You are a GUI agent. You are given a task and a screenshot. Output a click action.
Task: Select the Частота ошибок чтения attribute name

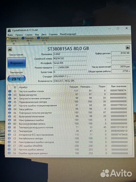[x=32, y=91]
